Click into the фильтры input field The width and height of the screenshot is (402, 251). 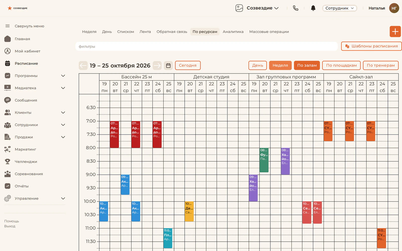[x=207, y=46]
